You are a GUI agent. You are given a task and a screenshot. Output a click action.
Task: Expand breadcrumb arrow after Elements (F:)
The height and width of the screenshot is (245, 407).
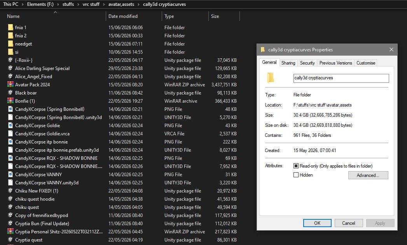(x=58, y=4)
